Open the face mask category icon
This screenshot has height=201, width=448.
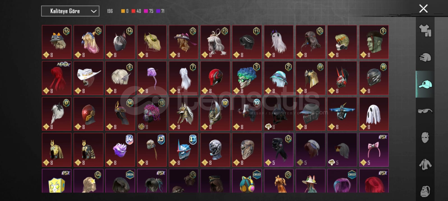click(x=425, y=137)
